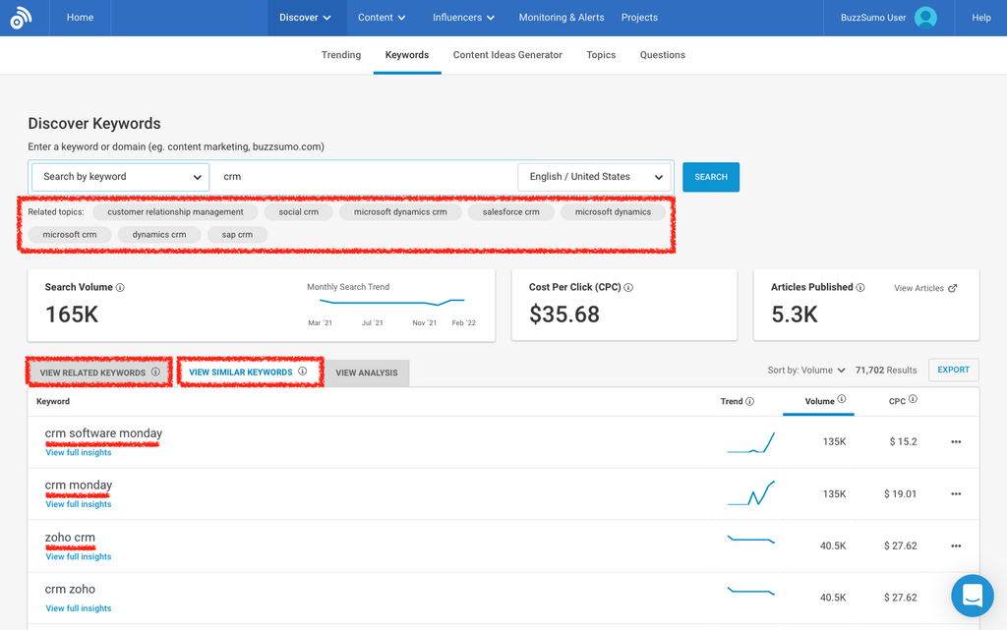Click the Cost Per Click info icon
This screenshot has width=1007, height=630.
click(628, 288)
